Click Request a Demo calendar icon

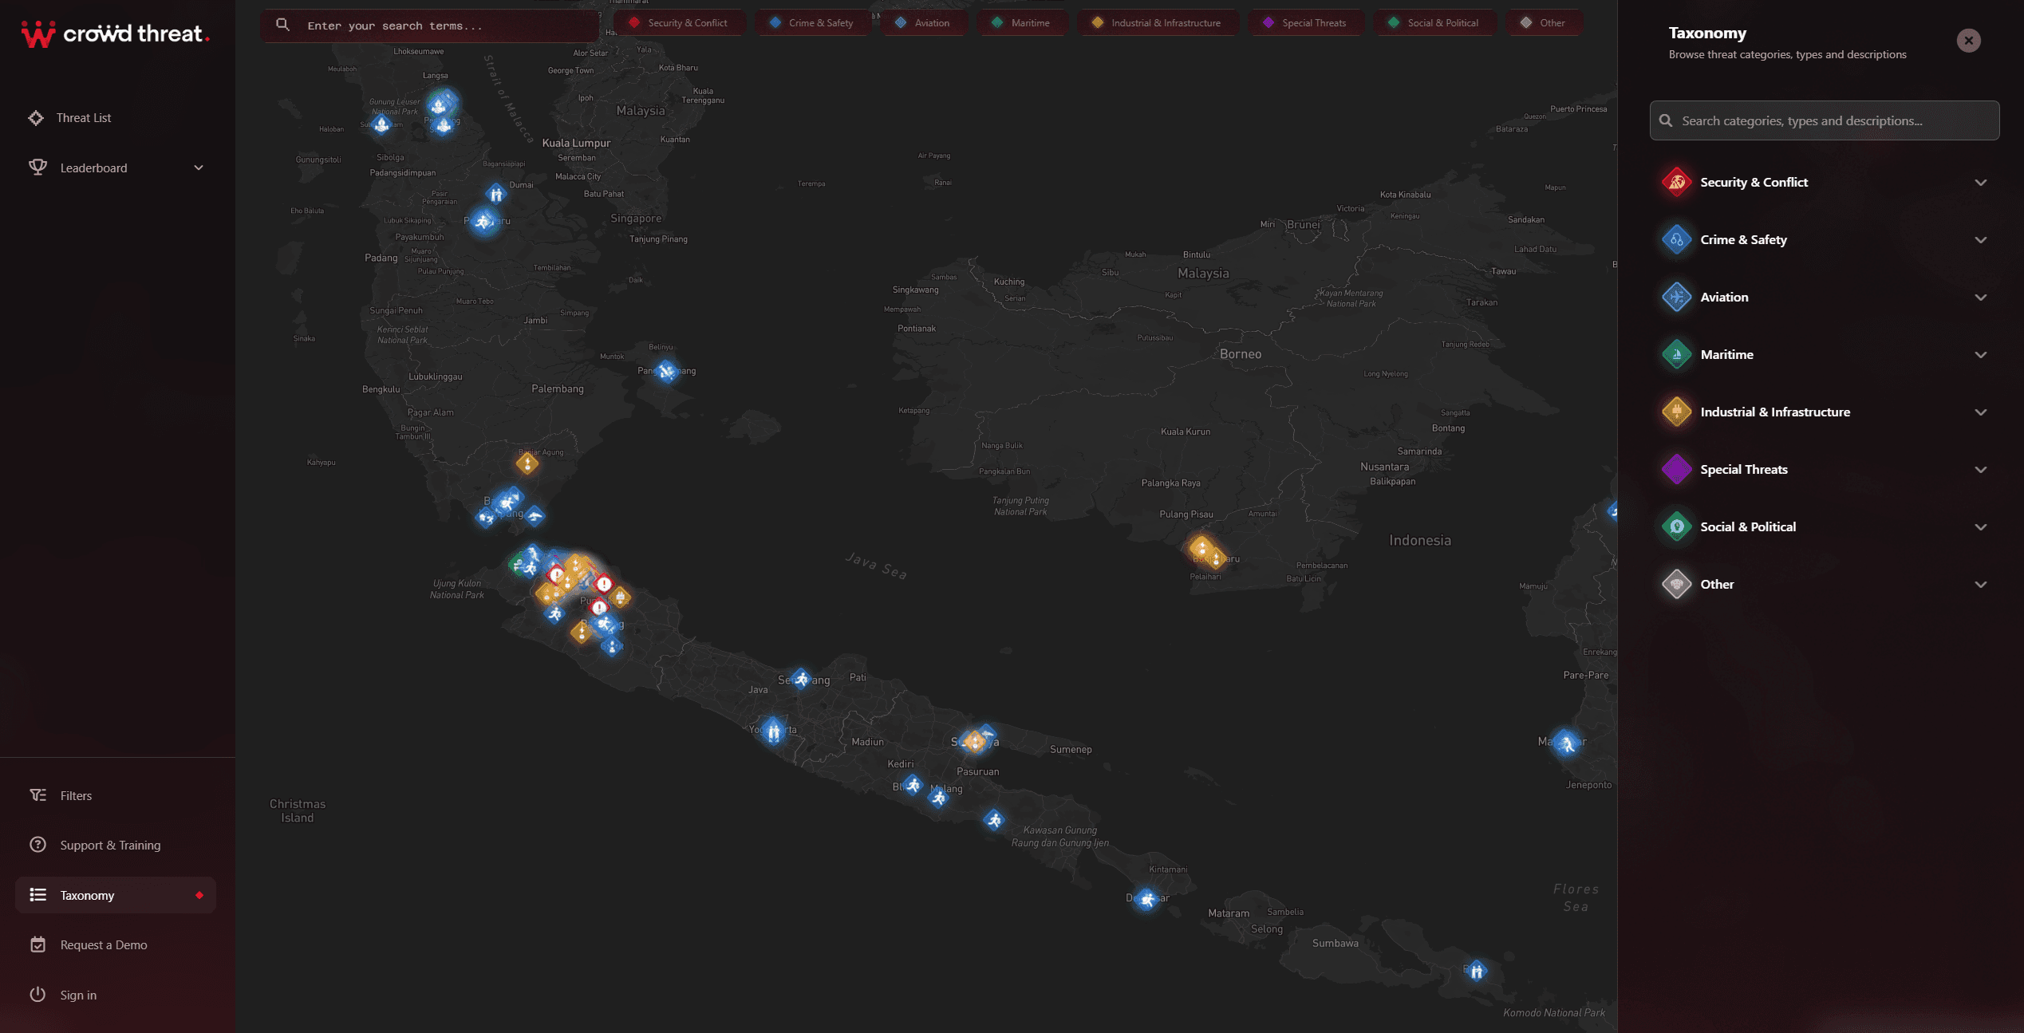pos(37,944)
